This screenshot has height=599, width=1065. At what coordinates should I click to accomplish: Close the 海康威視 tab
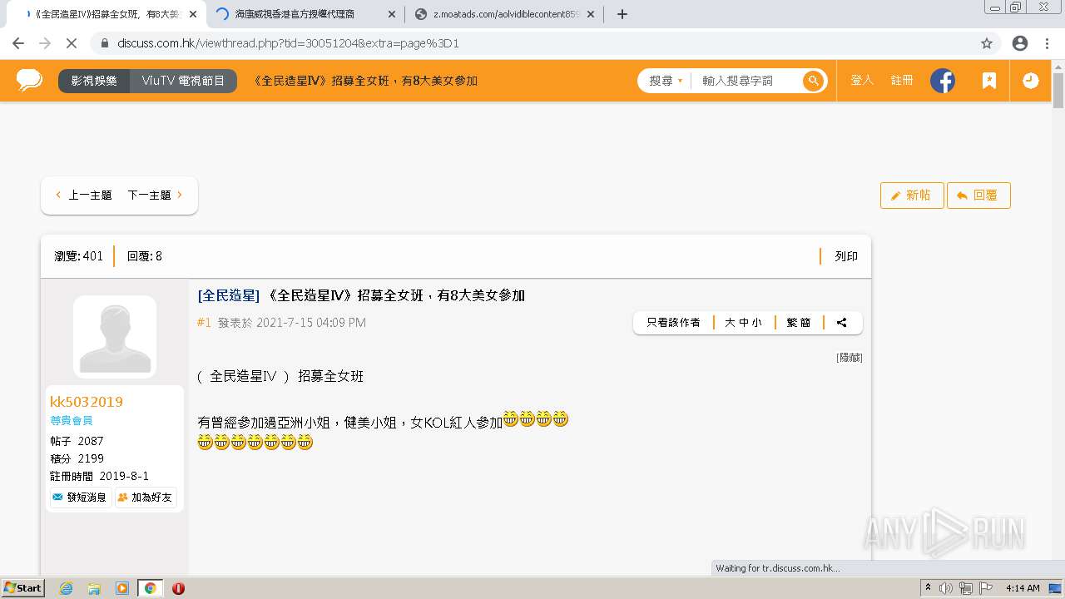(x=392, y=14)
